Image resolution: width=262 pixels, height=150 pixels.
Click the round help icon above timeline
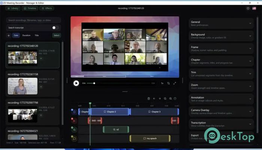pos(175,99)
